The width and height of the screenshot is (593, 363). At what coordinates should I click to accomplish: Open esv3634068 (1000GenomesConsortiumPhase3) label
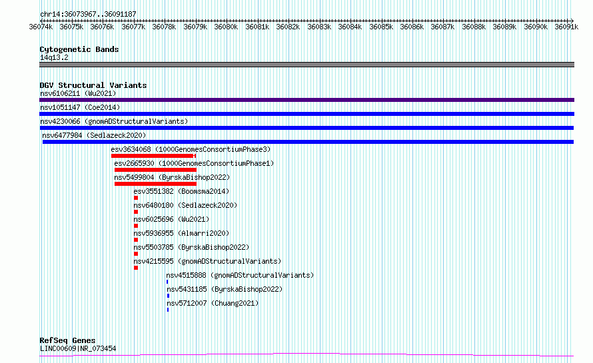coord(191,149)
